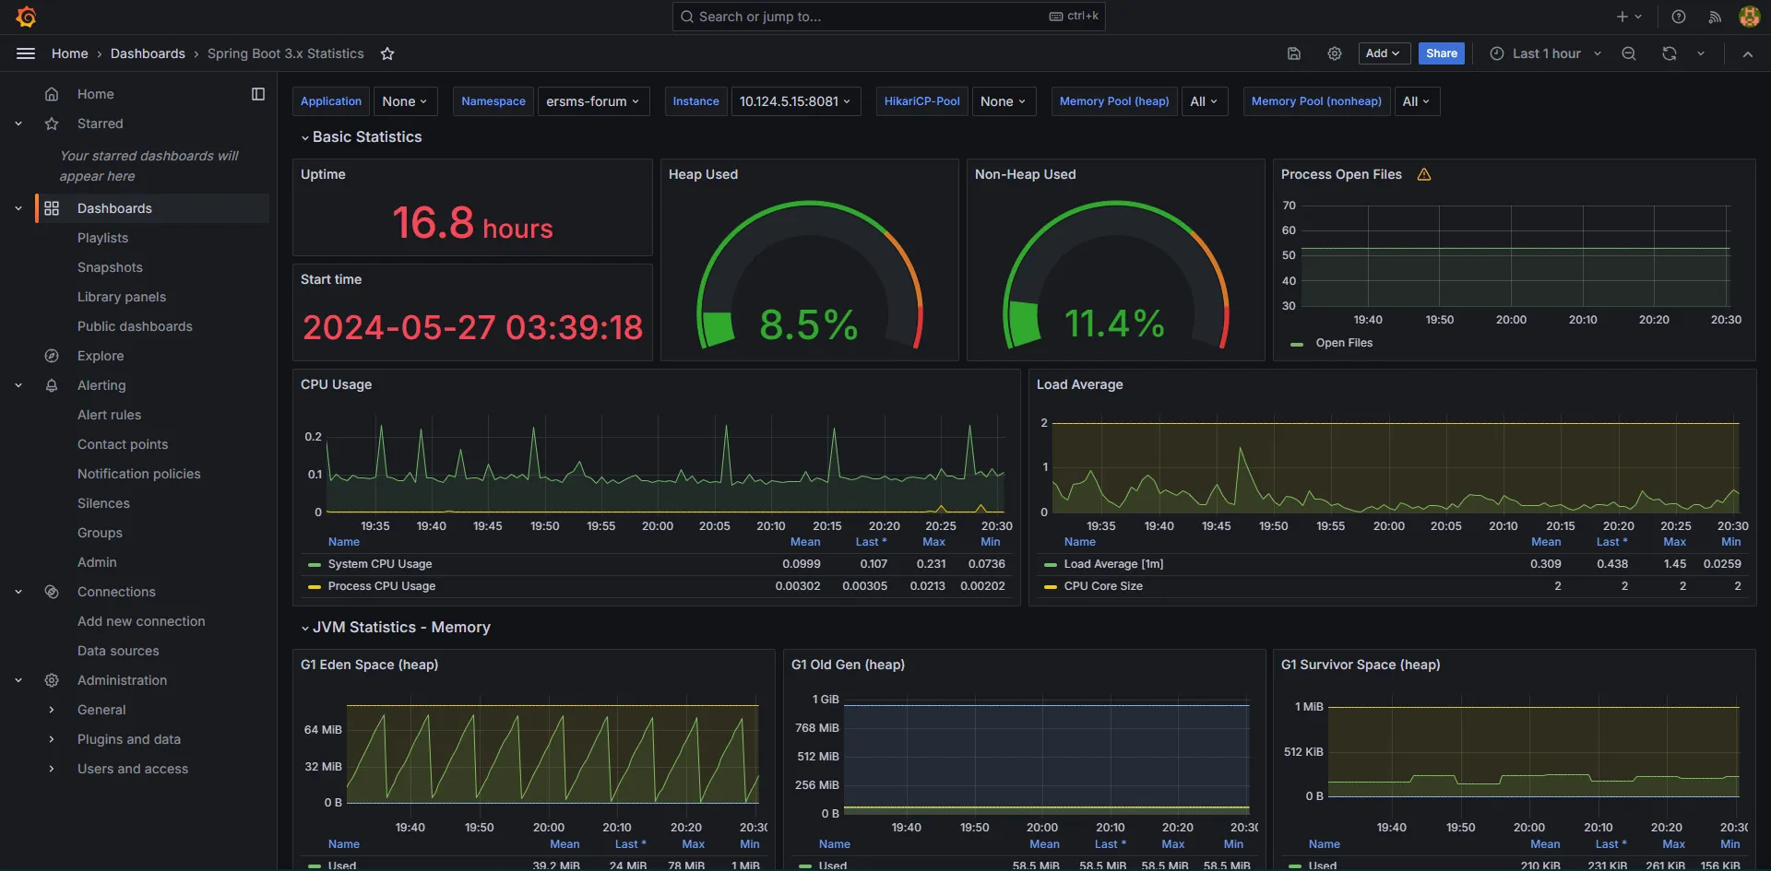The width and height of the screenshot is (1771, 871).
Task: Switch to the Dashboards breadcrumb
Action: point(148,53)
